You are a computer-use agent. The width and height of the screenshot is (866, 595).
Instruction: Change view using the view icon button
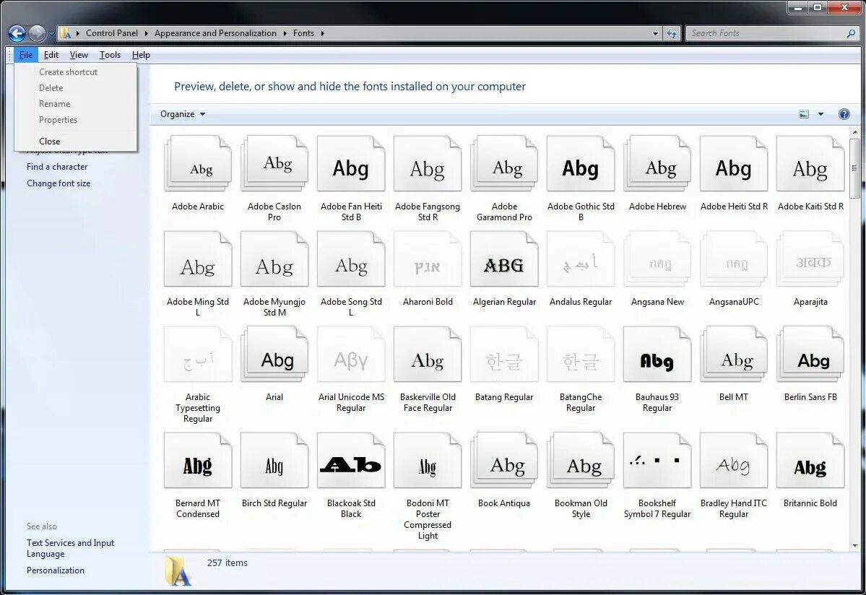click(x=804, y=114)
